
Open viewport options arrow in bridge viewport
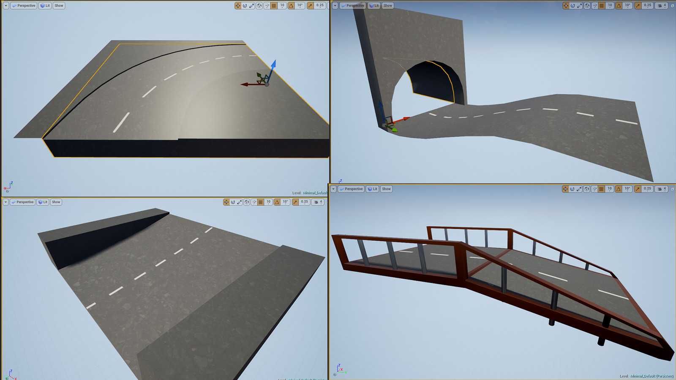[x=334, y=189]
